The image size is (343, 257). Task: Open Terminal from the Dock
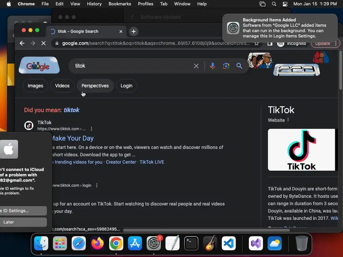point(191,243)
